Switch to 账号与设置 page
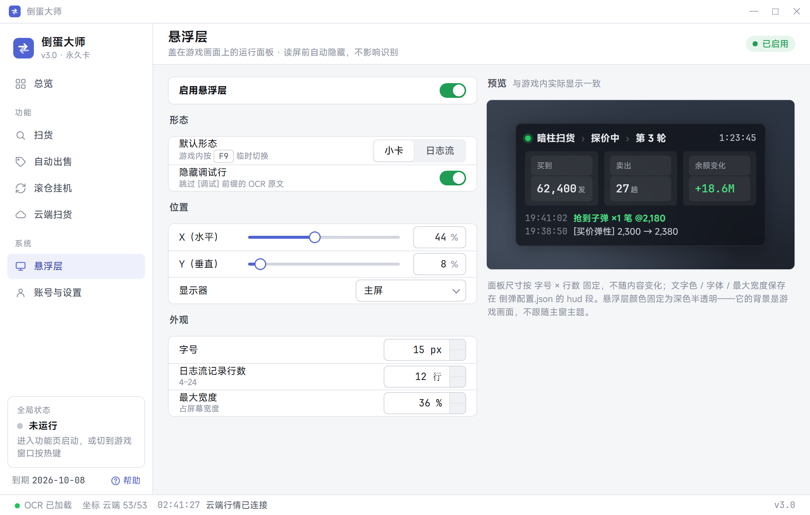 (x=76, y=293)
